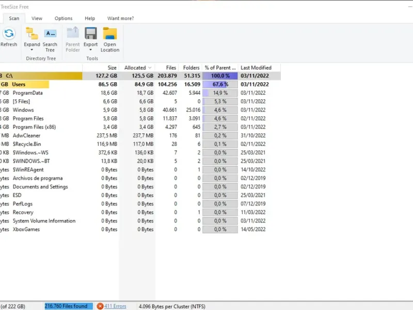
Task: Open the Export dropdown arrow
Action: 91,50
